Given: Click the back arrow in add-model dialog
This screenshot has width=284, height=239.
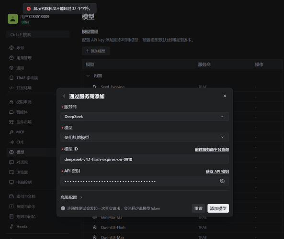Looking at the screenshot, I should coord(64,96).
